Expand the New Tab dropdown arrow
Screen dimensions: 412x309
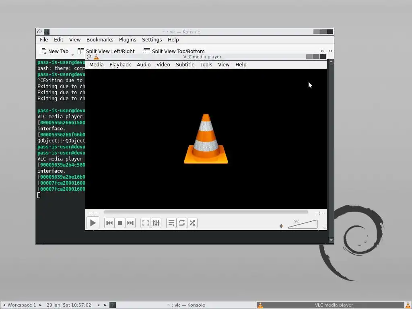coord(73,54)
